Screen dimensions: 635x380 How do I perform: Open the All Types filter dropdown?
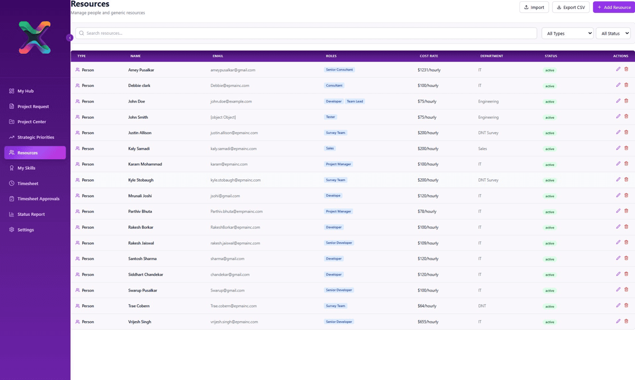pos(567,33)
